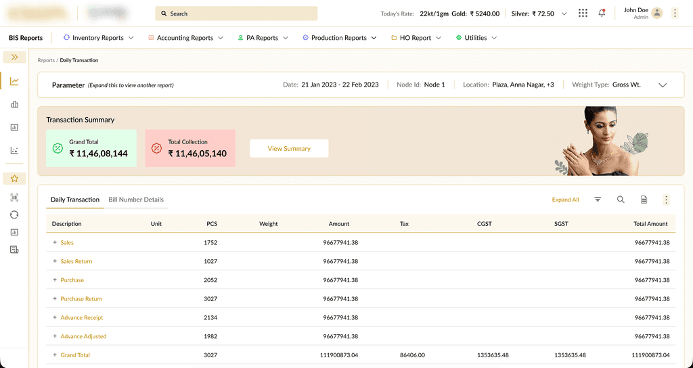The image size is (693, 368).
Task: Expand the Advance Adjusted row
Action: [55, 336]
